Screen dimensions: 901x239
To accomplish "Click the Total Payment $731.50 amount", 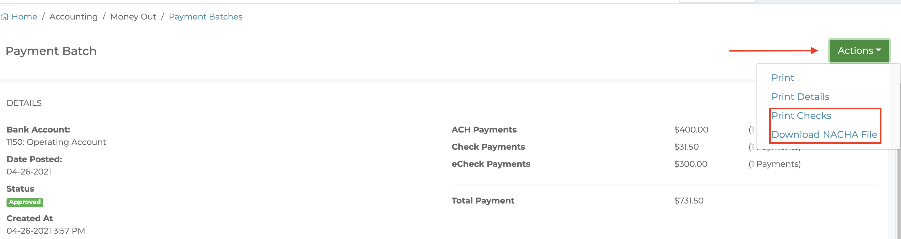I will click(688, 201).
